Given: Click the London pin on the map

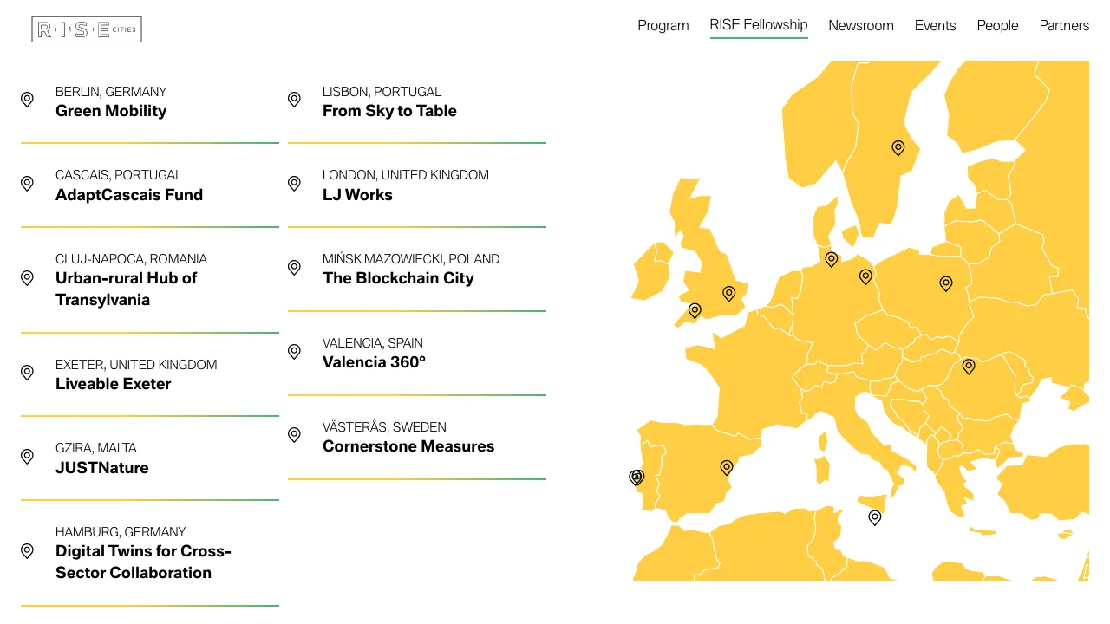Looking at the screenshot, I should click(729, 294).
